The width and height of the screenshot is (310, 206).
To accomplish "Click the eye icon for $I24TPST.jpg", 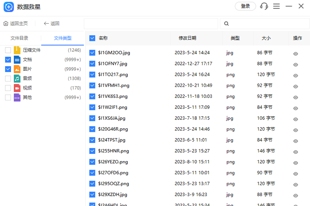I will [296, 141].
